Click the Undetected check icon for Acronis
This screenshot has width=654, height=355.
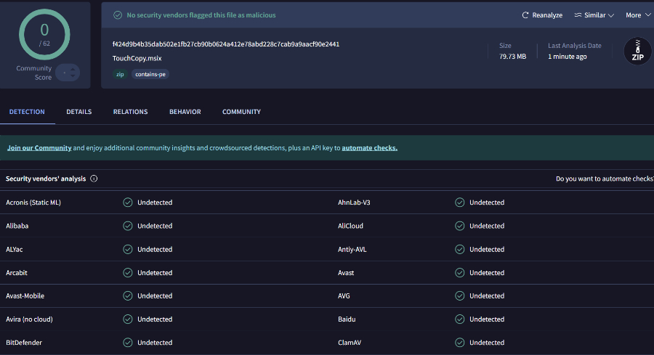(x=128, y=203)
